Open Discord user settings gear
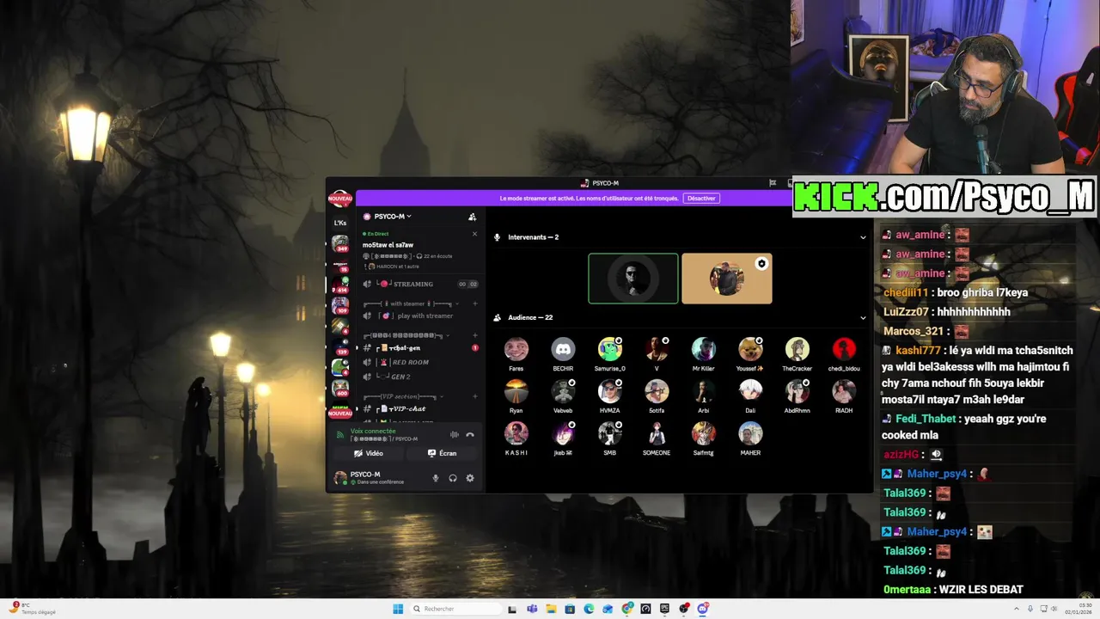Viewport: 1100px width, 619px height. click(470, 478)
